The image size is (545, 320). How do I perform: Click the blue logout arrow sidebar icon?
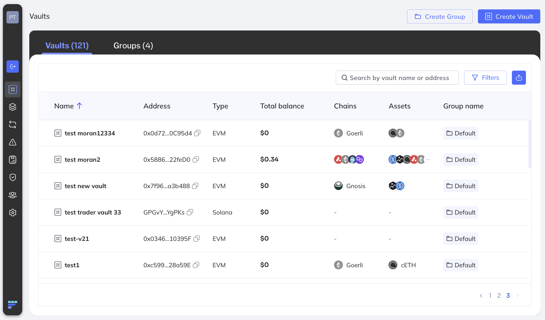point(13,67)
